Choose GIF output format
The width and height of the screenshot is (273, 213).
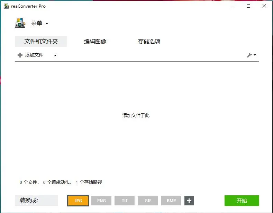coord(148,201)
